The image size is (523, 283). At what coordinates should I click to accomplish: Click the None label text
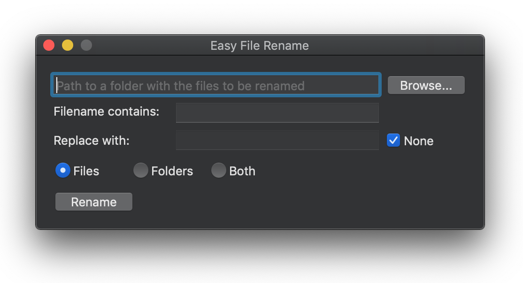tap(419, 141)
